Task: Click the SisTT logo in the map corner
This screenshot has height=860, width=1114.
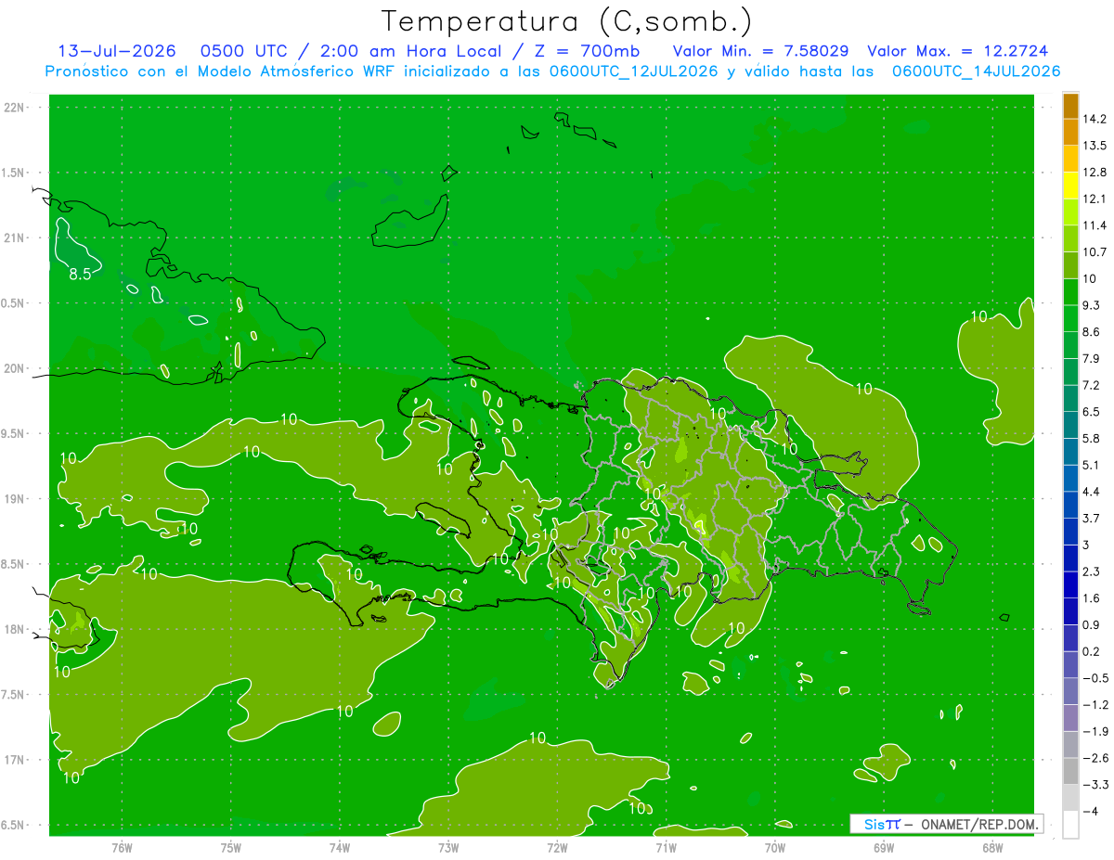Action: pyautogui.click(x=882, y=824)
